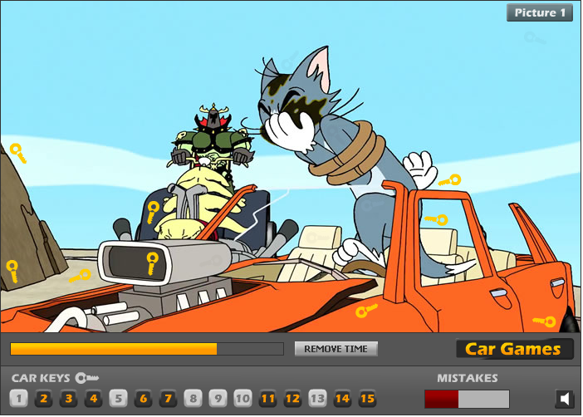Click key counter number 4
The height and width of the screenshot is (417, 583).
(x=93, y=399)
